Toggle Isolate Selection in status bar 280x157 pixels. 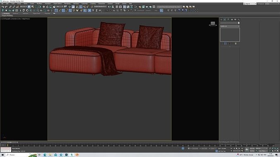click(183, 148)
